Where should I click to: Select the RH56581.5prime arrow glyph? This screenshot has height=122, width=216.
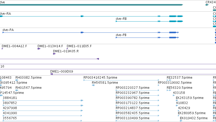(x=93, y=85)
